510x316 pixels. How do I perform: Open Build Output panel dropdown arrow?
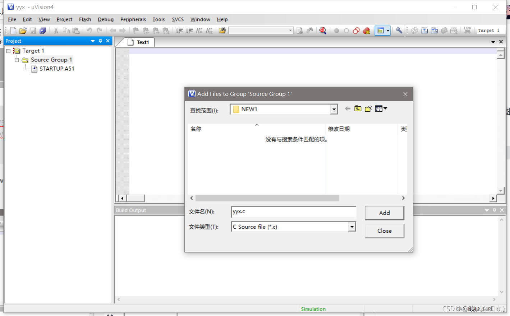pyautogui.click(x=487, y=210)
